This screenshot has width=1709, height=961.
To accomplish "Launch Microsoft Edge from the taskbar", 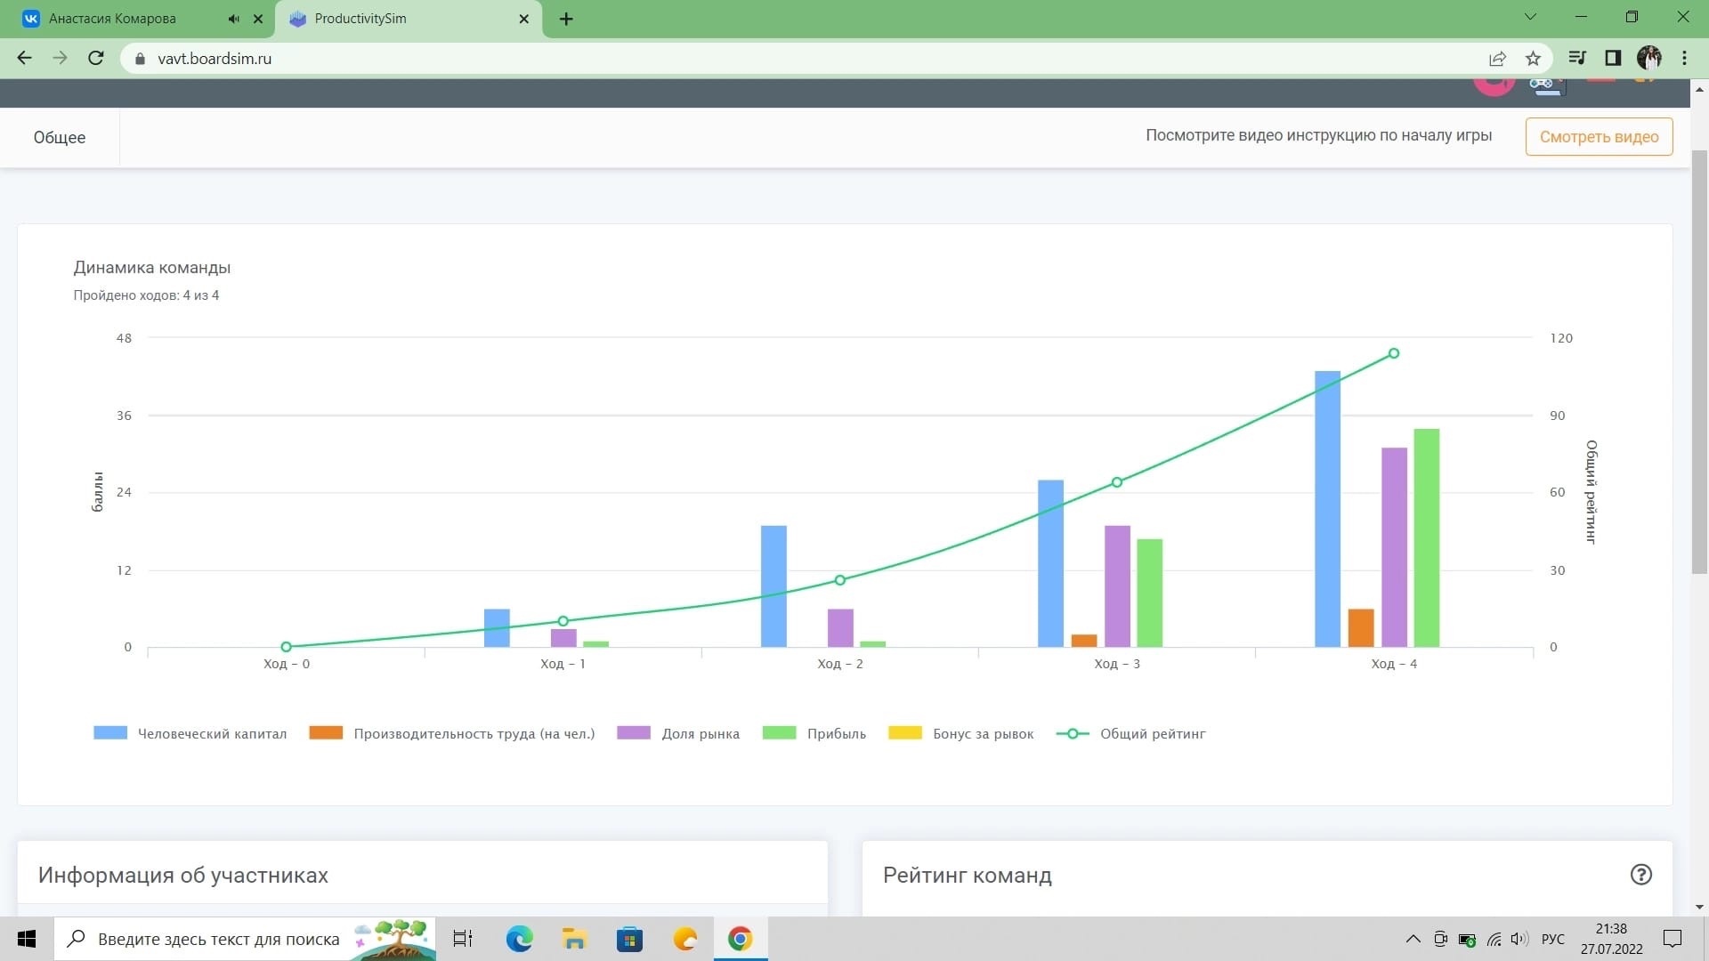I will [519, 939].
